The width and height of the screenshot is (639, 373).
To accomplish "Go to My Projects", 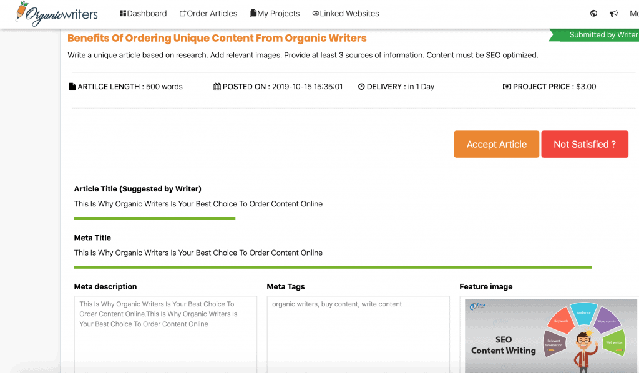I will [275, 14].
